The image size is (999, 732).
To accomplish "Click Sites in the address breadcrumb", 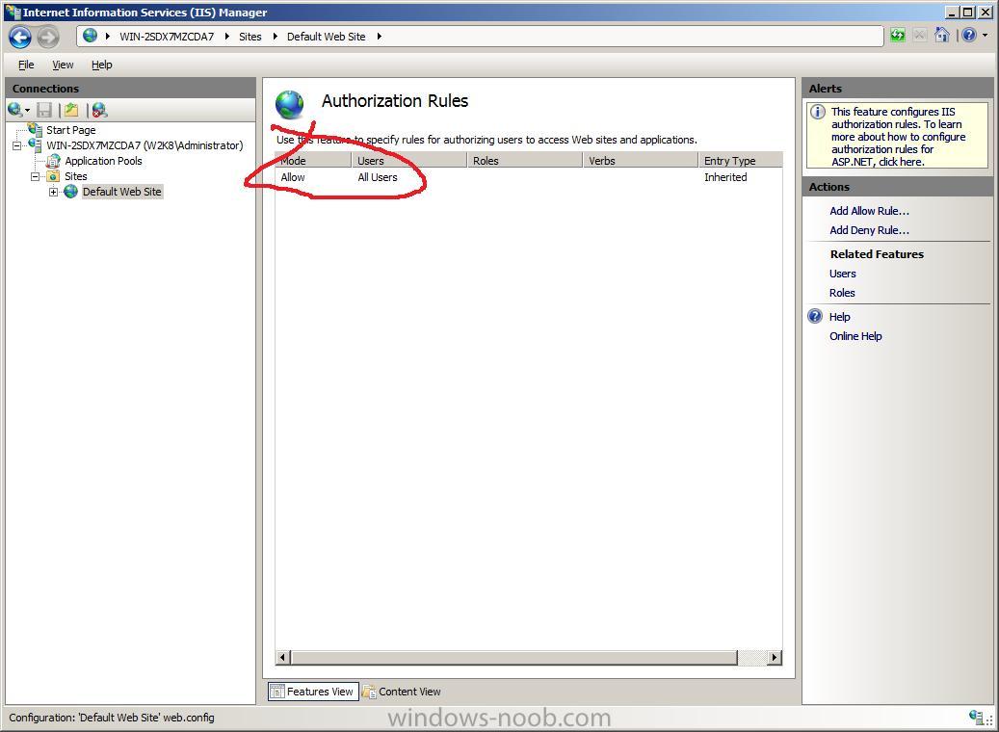I will tap(250, 37).
